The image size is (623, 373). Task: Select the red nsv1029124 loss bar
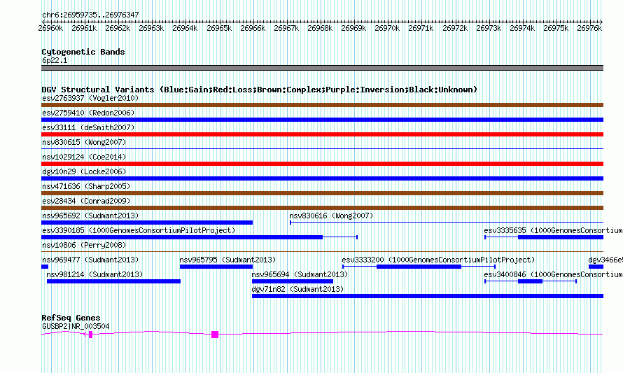322,164
